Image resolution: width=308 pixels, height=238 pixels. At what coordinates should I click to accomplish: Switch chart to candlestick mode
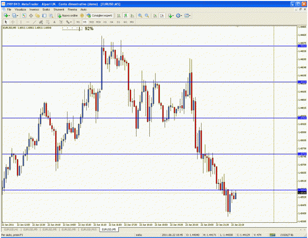[126, 15]
